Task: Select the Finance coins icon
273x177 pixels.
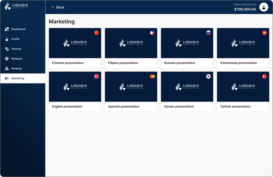Action: point(7,49)
